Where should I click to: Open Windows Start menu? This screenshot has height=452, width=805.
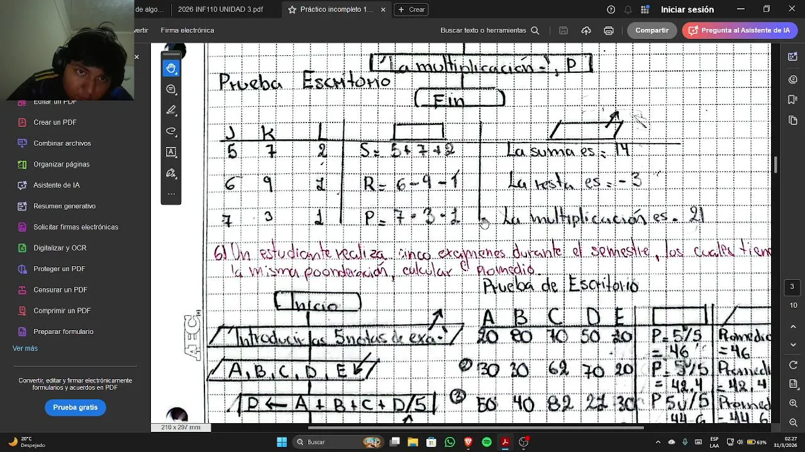tap(282, 442)
